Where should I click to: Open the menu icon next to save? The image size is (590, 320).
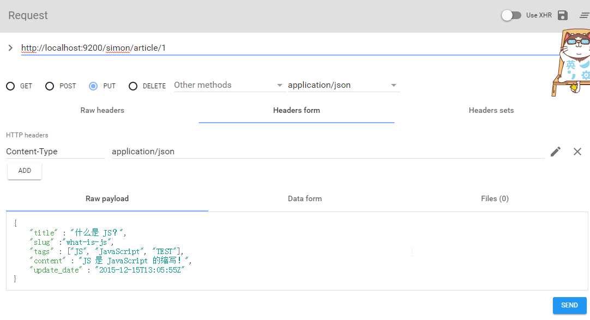pos(585,15)
